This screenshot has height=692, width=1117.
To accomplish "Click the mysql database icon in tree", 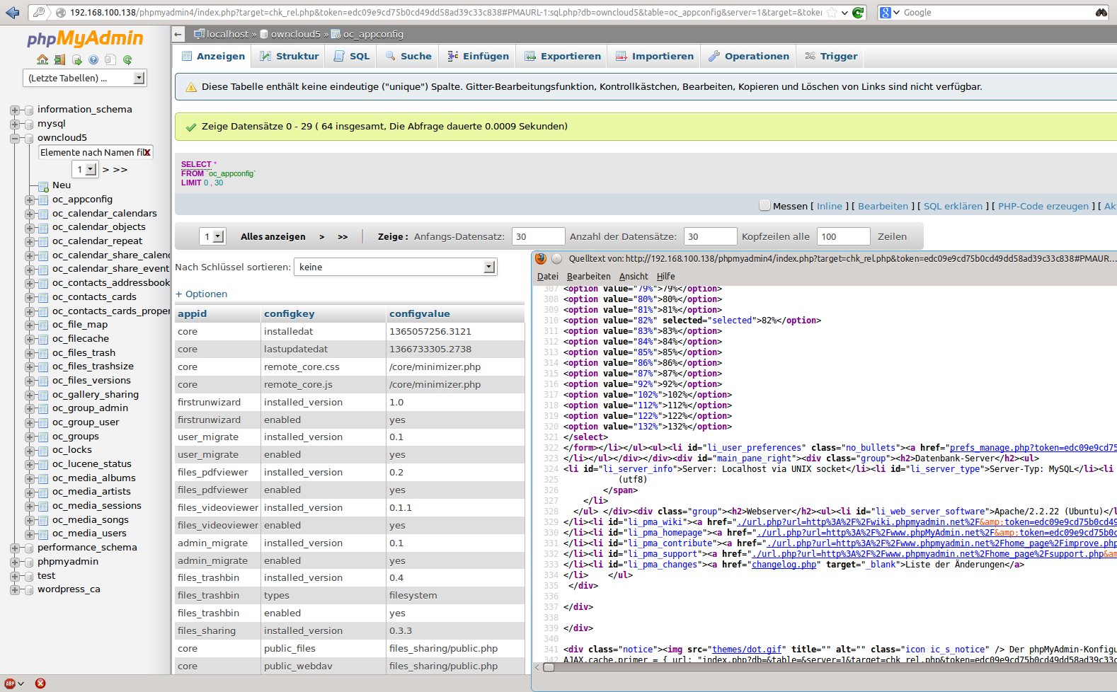I will pyautogui.click(x=29, y=124).
